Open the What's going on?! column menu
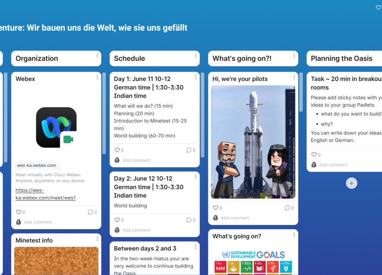This screenshot has height=275, width=382. point(294,56)
